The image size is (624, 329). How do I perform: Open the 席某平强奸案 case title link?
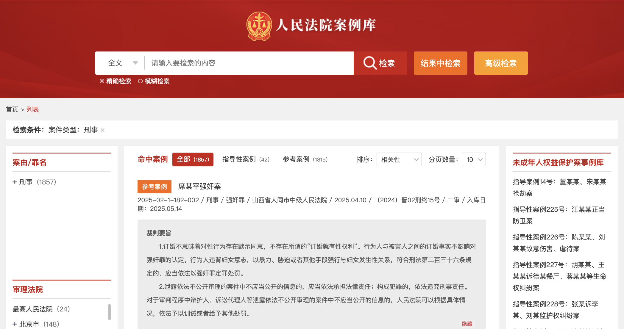tap(199, 187)
